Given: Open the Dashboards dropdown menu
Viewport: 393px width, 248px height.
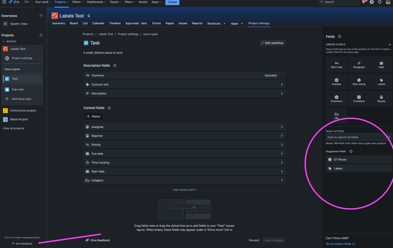Looking at the screenshot, I should pyautogui.click(x=96, y=2).
